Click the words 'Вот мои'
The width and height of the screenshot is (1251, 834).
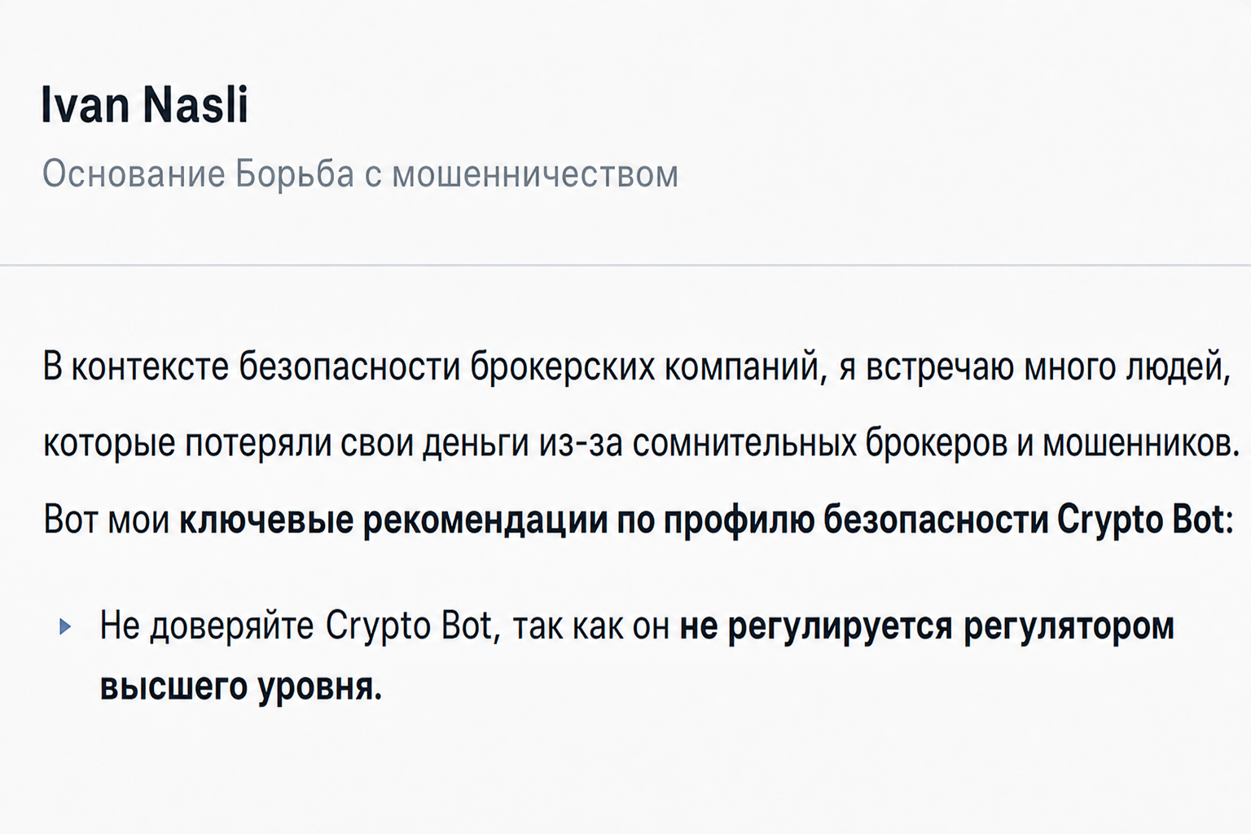107,520
